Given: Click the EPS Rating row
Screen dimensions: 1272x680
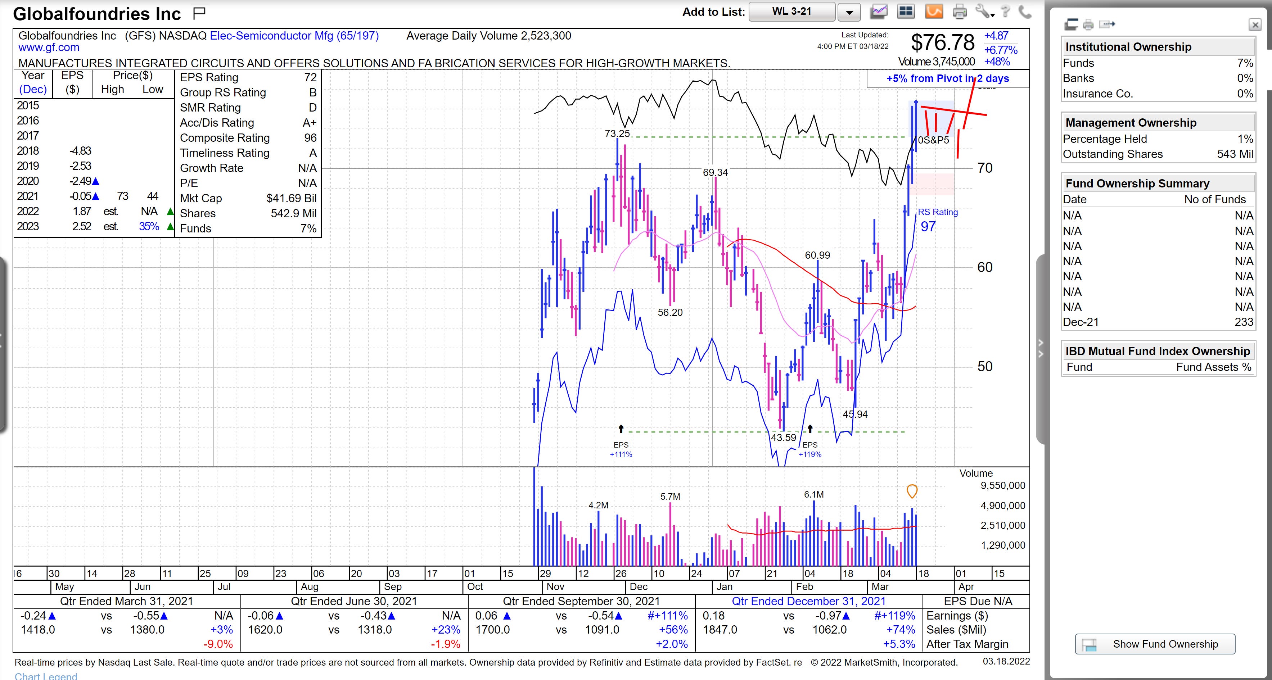Looking at the screenshot, I should click(x=248, y=77).
